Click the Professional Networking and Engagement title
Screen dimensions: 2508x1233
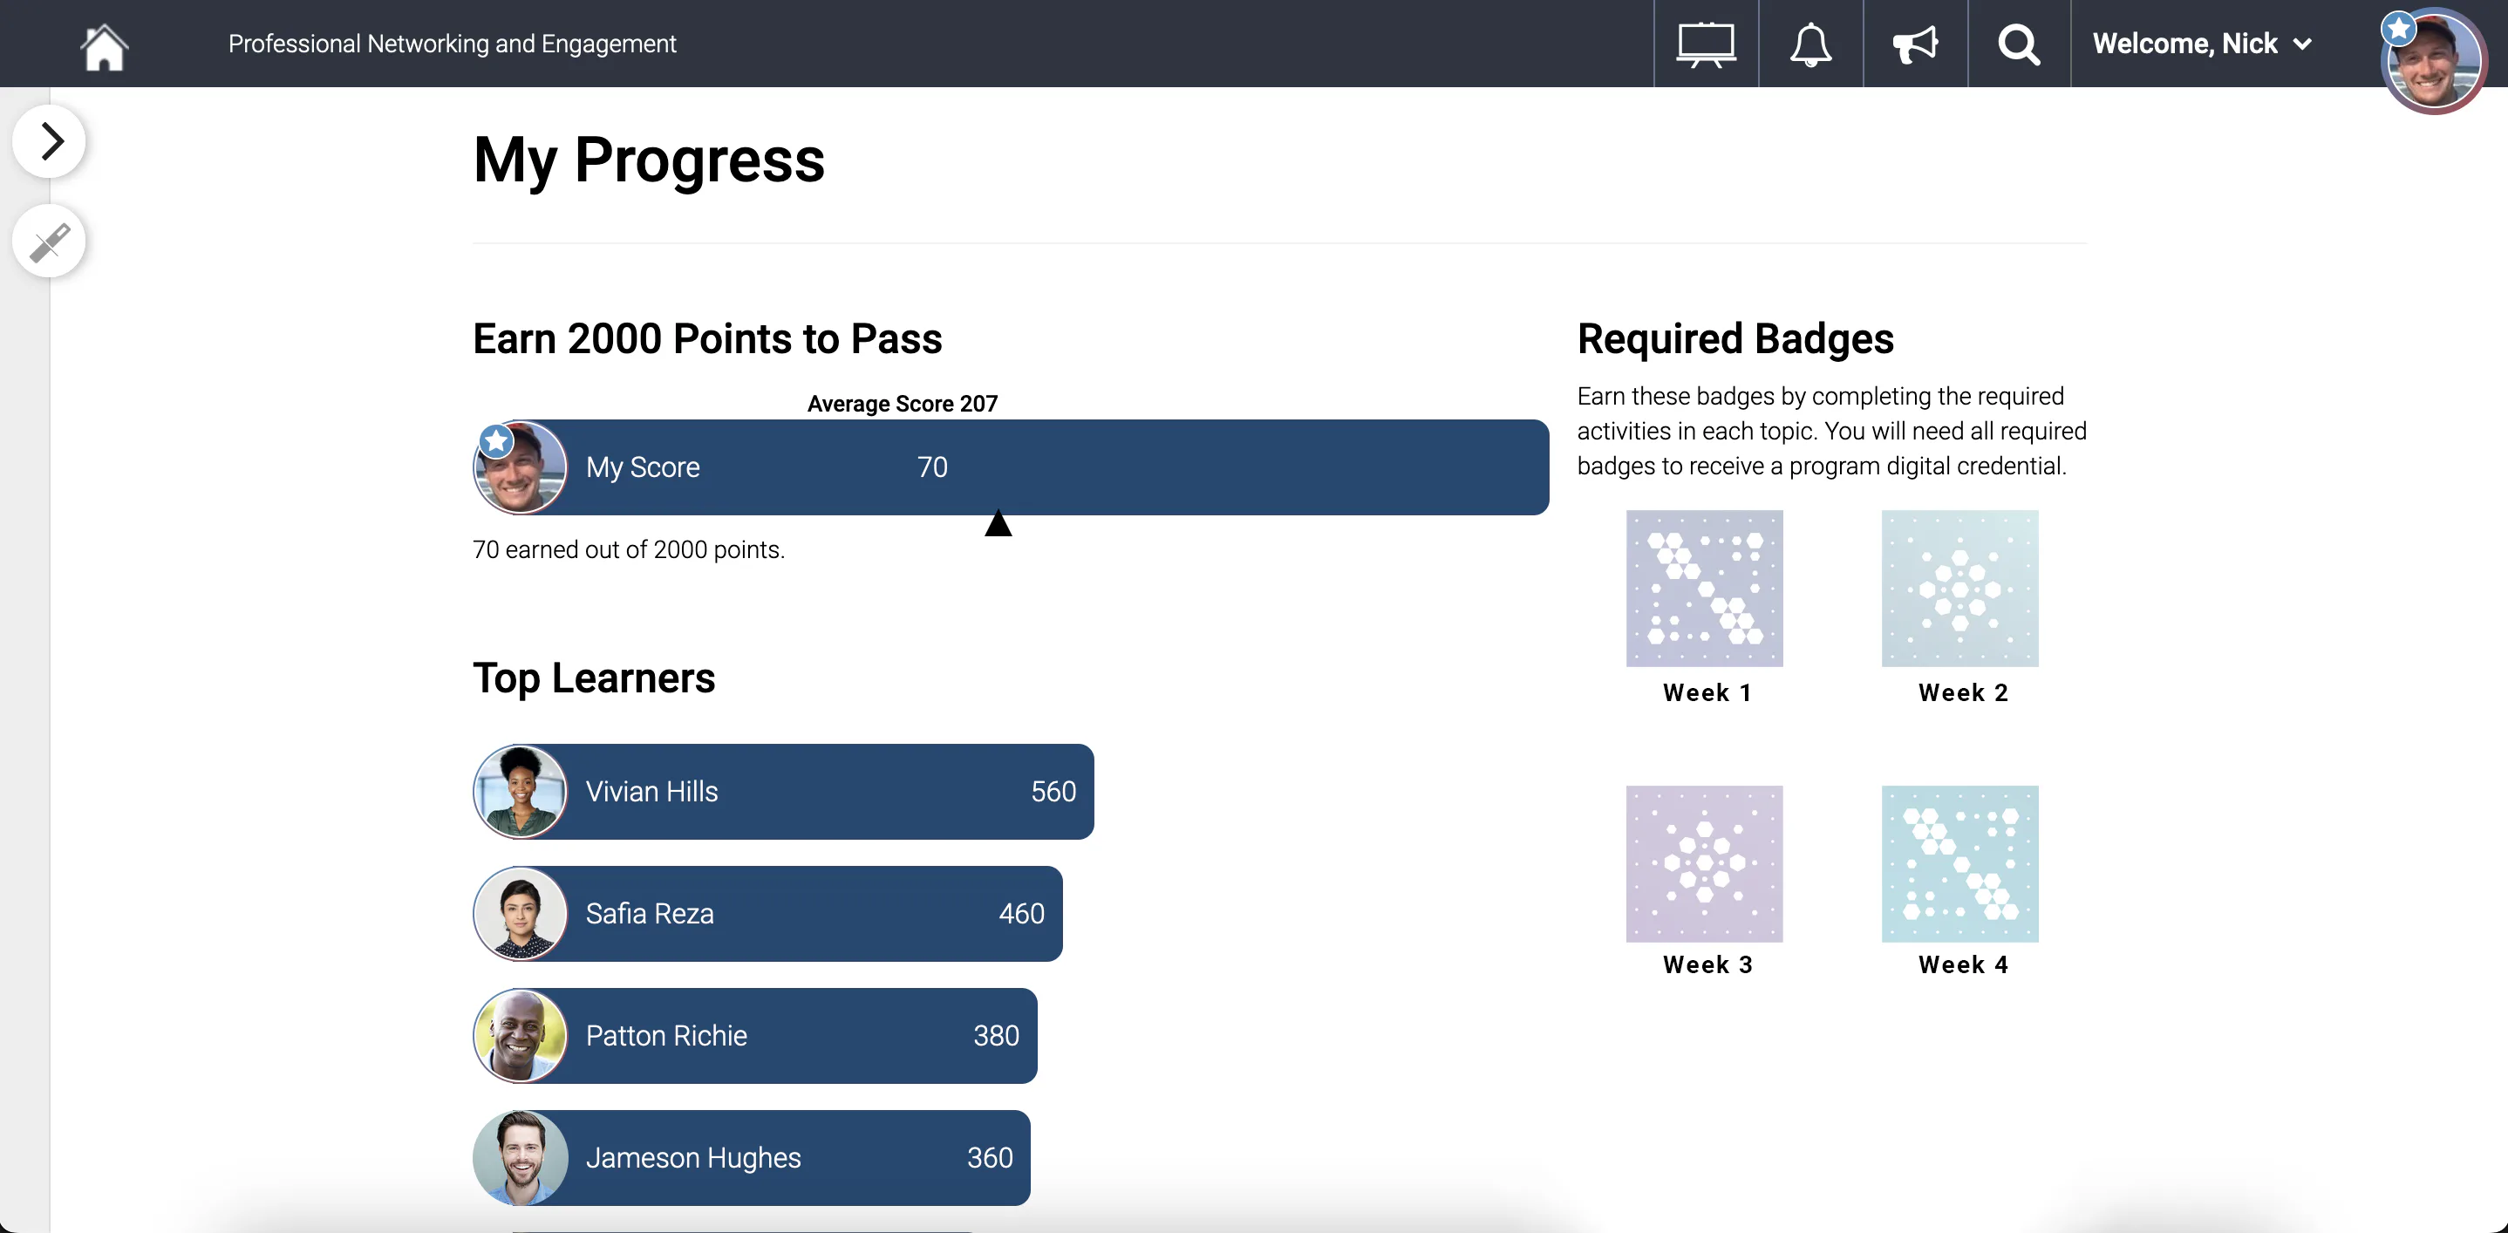(452, 44)
